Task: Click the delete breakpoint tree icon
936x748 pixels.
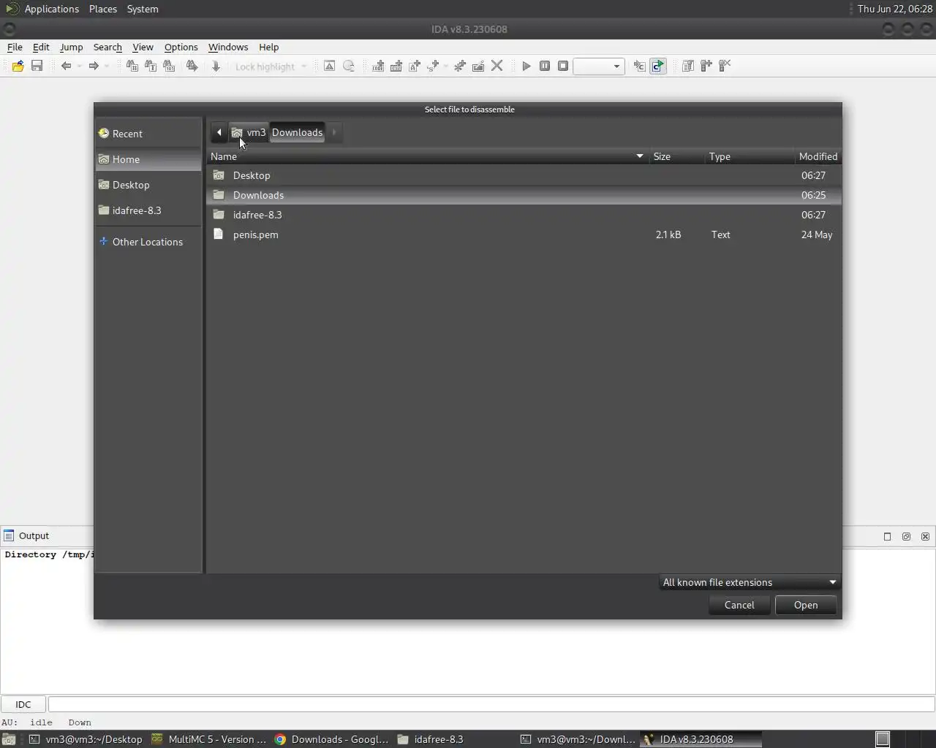Action: point(725,66)
